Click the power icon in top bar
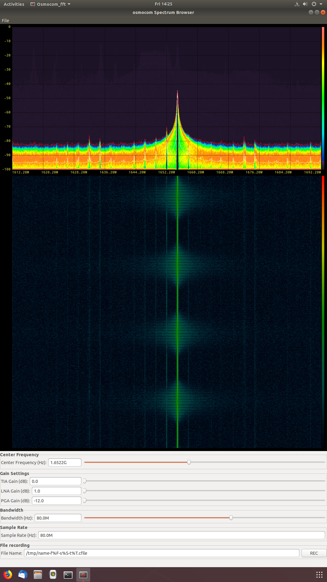The width and height of the screenshot is (327, 582). click(314, 4)
